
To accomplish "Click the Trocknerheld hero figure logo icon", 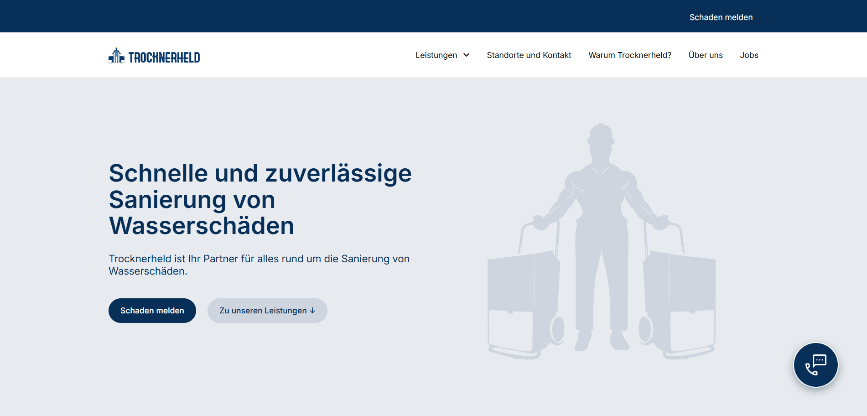I will pyautogui.click(x=116, y=56).
